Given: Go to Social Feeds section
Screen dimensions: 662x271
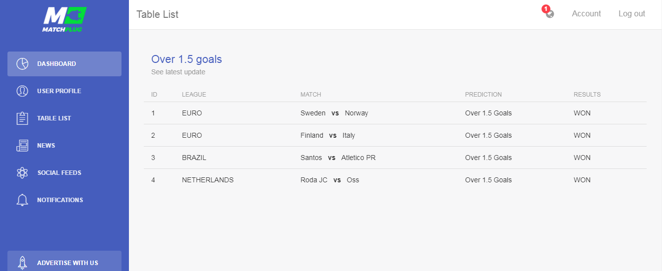Looking at the screenshot, I should tap(64, 173).
